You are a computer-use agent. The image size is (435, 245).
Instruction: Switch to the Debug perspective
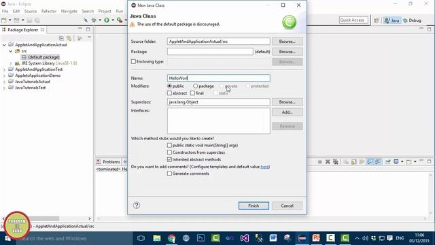(412, 20)
